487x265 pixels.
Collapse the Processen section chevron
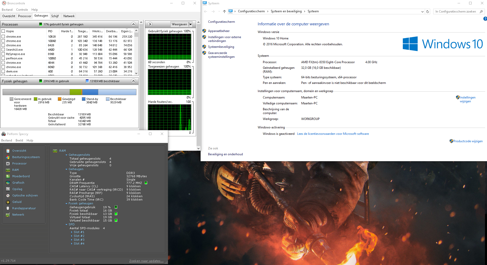point(133,24)
